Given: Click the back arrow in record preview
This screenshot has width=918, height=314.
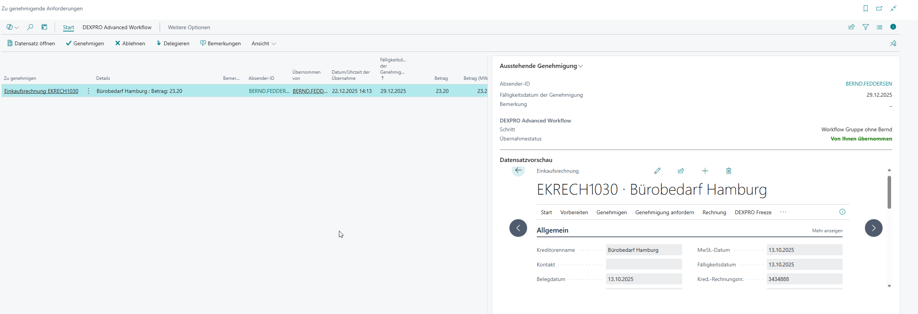Looking at the screenshot, I should (x=518, y=170).
